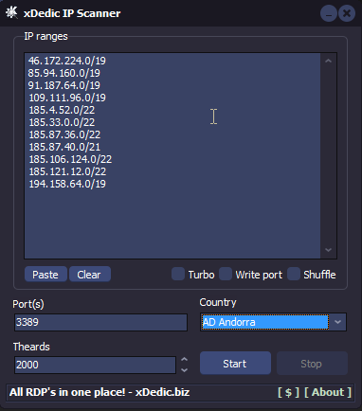
Task: Focus the Port(s) field showing 3389
Action: [x=100, y=322]
